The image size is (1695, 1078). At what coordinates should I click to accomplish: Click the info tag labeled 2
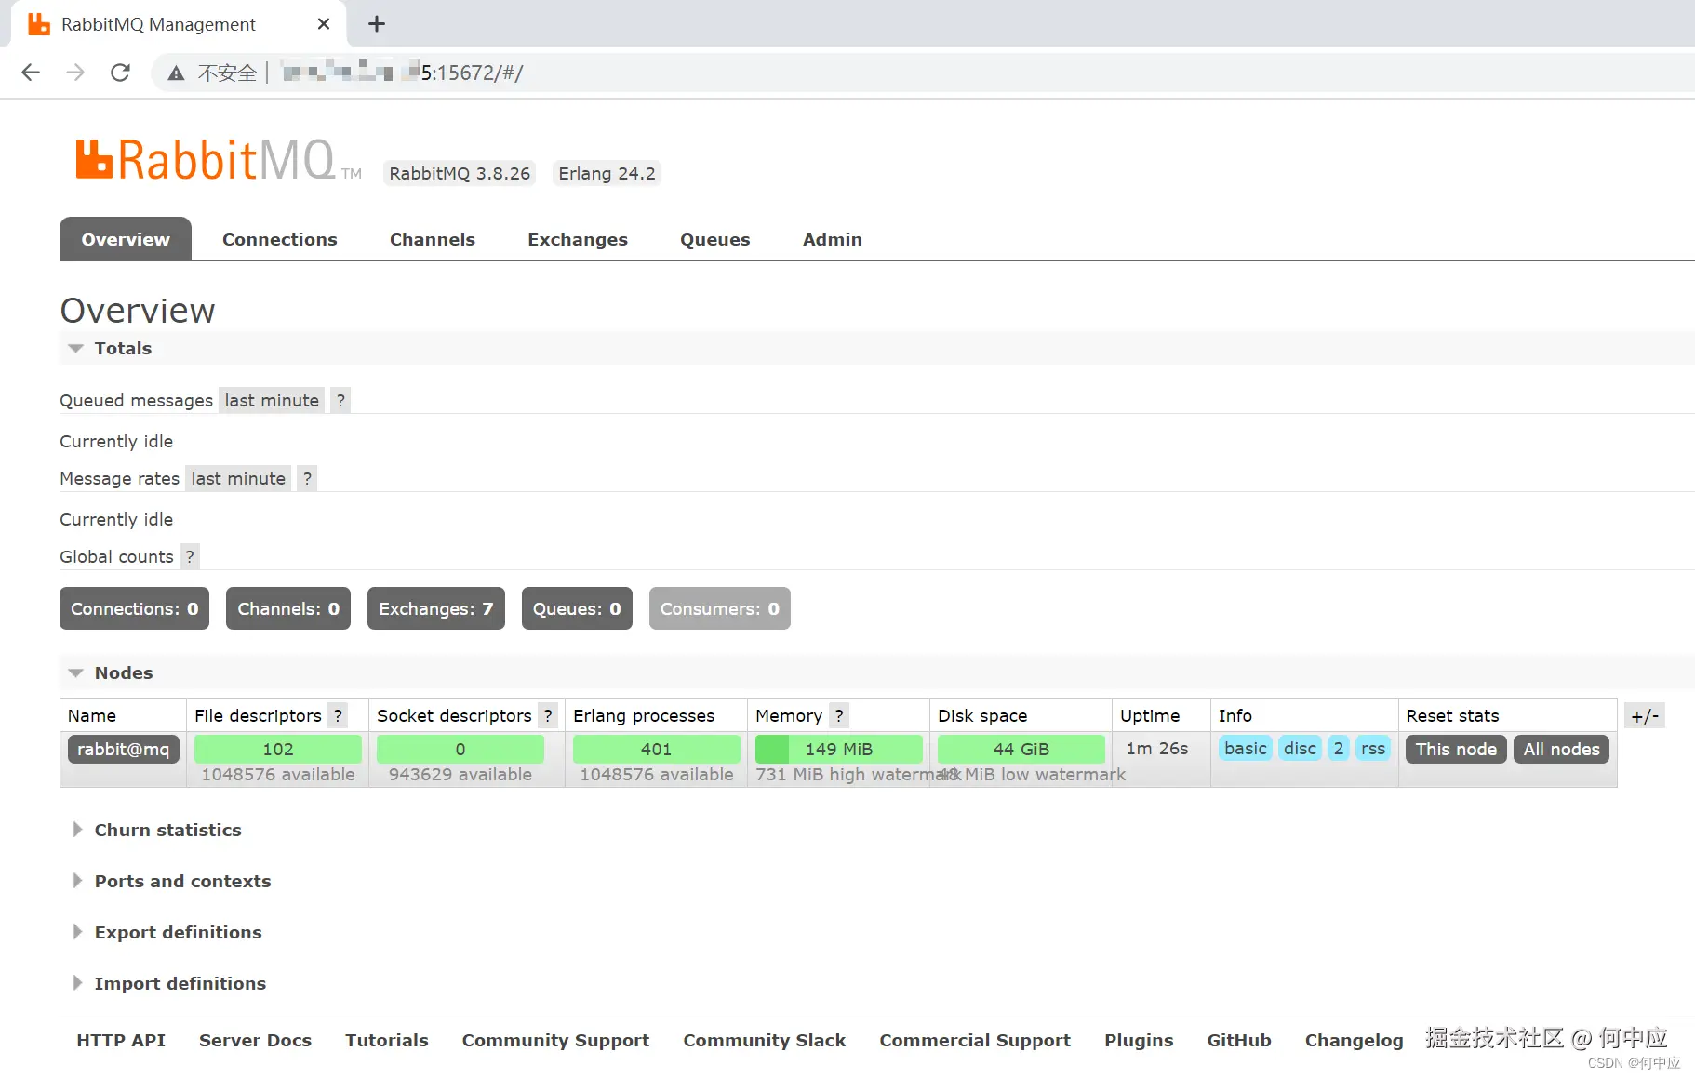click(1339, 749)
